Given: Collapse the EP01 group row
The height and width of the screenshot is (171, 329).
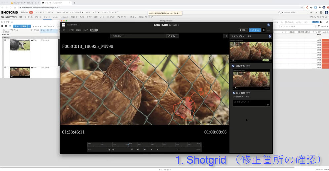Looking at the screenshot, I should click(x=3, y=38).
